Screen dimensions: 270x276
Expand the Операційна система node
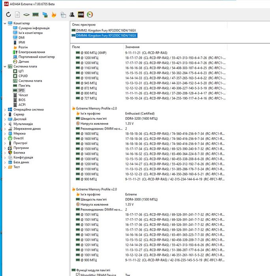pos(5,109)
